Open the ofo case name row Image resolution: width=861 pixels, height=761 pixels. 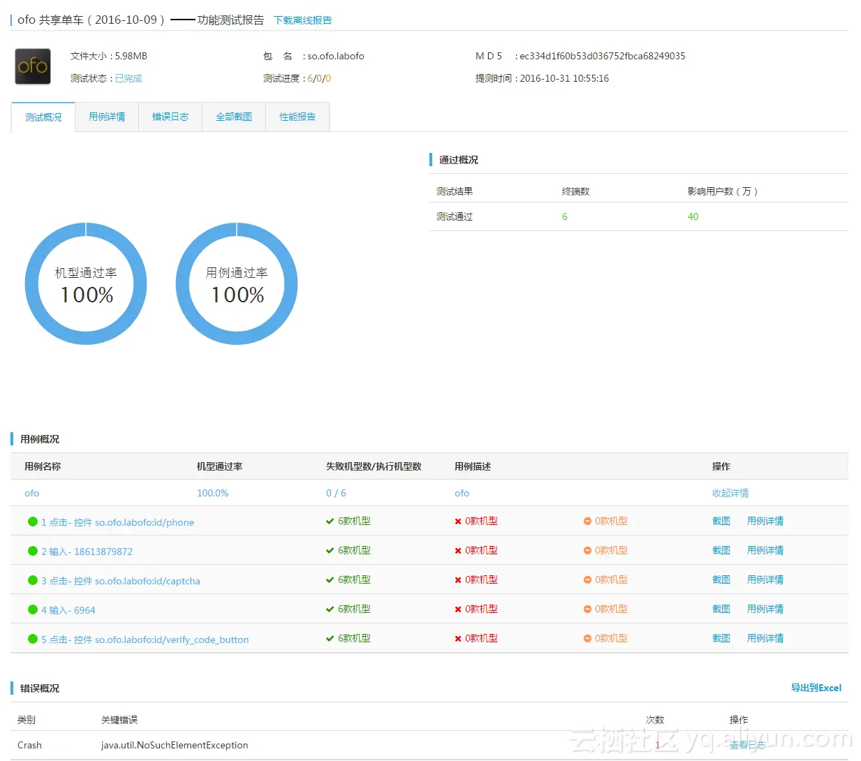click(x=32, y=493)
